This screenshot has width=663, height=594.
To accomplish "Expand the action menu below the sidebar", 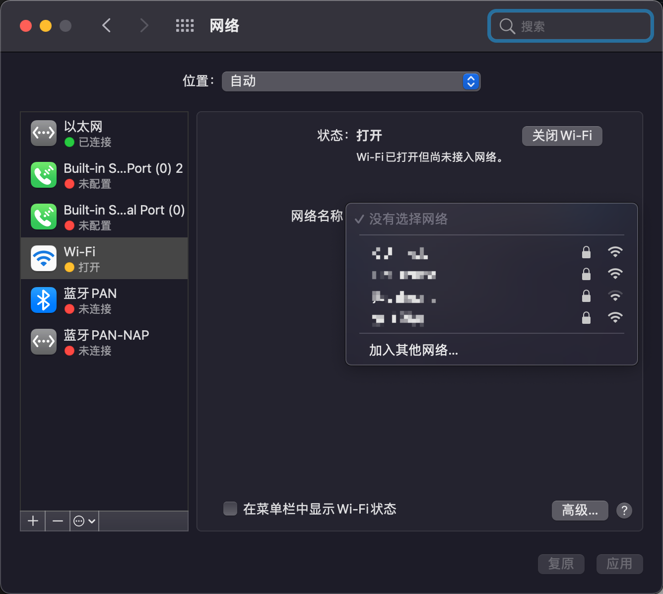I will pyautogui.click(x=83, y=521).
